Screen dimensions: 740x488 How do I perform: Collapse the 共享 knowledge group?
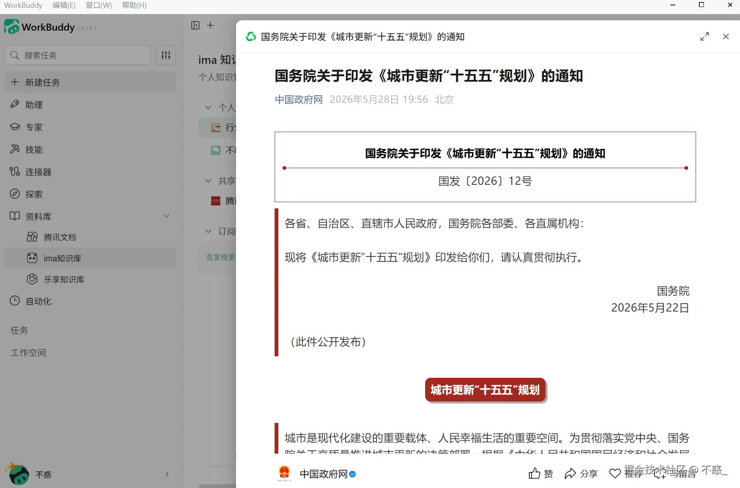coord(208,181)
